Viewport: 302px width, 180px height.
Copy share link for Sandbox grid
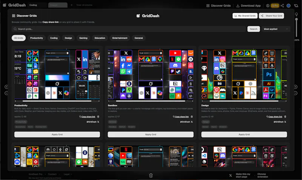click(181, 116)
